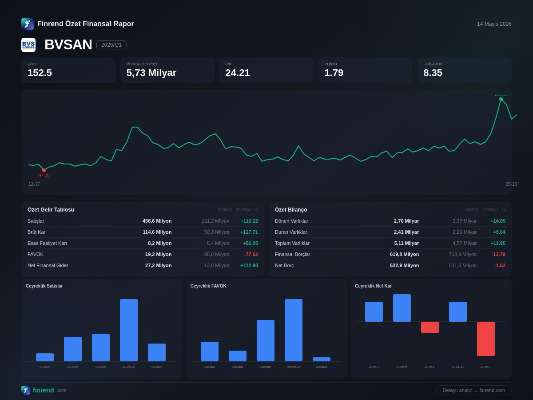Click the 2026/3 bar in Ceyreklik Satislar
Image resolution: width=533 pixels, height=400 pixels.
point(157,352)
